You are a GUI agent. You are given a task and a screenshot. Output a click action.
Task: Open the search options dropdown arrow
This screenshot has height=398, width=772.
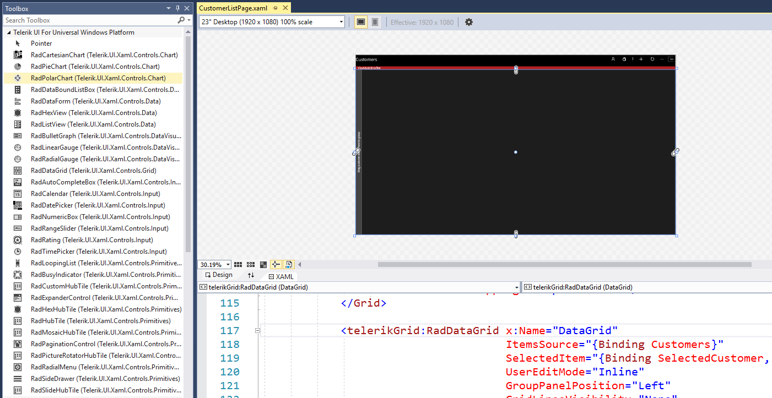tap(188, 20)
